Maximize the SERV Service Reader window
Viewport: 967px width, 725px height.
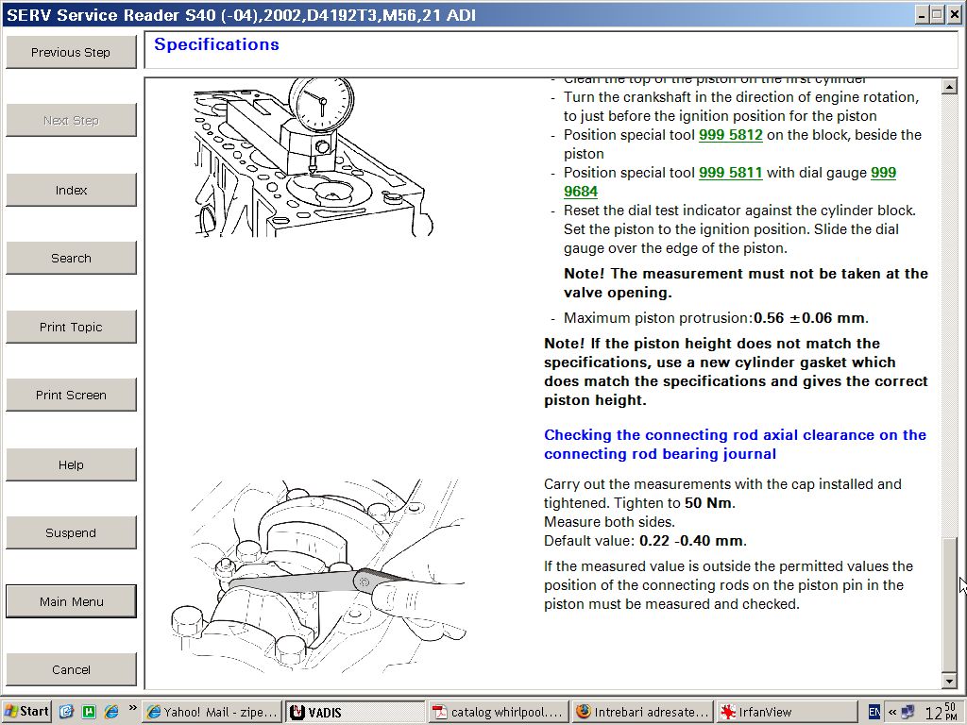937,15
